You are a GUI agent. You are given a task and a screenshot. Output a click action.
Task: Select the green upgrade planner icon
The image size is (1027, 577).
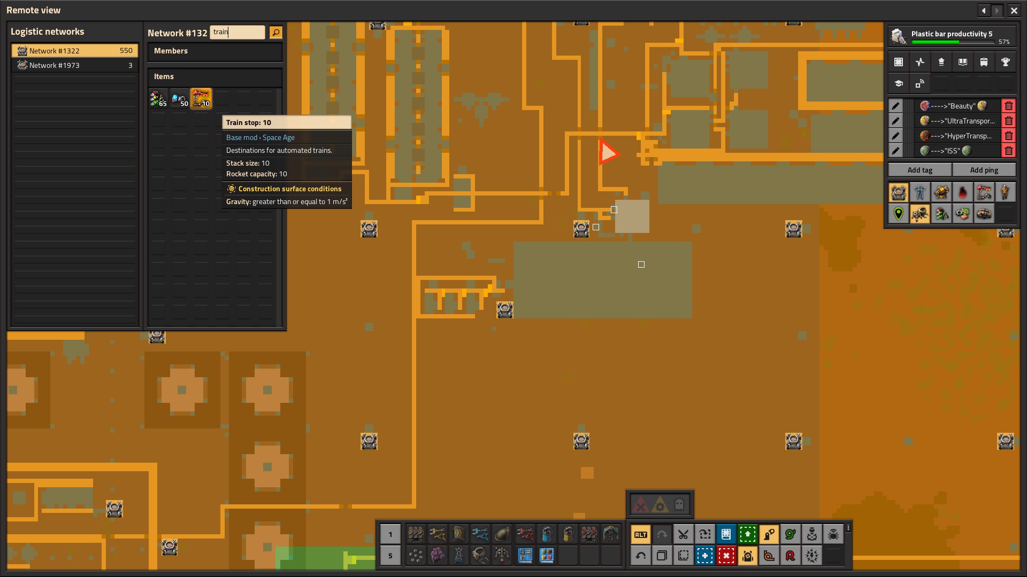(747, 534)
